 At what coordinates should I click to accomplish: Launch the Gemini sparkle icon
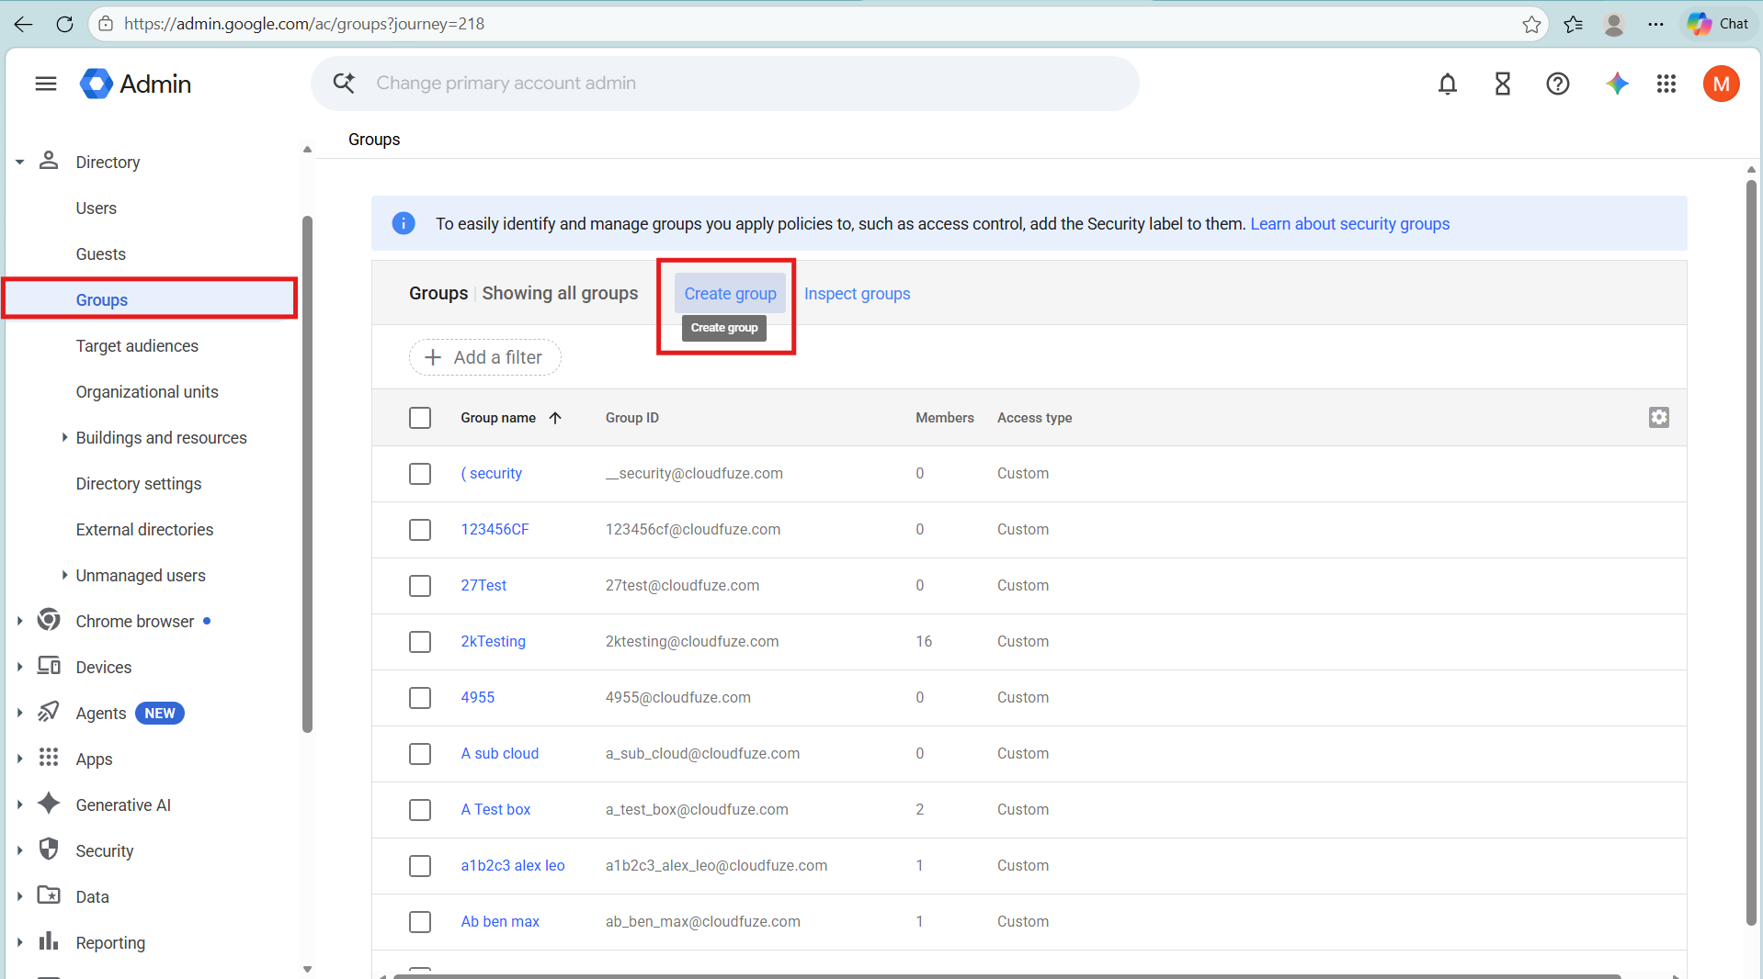coord(1617,84)
